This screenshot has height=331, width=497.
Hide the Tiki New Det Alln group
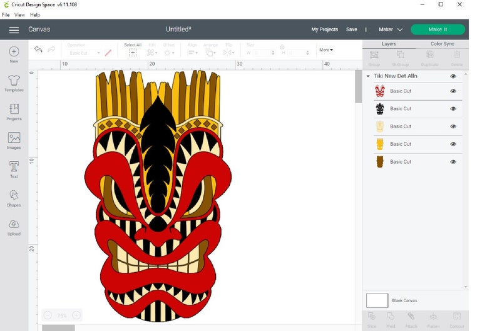pyautogui.click(x=453, y=76)
